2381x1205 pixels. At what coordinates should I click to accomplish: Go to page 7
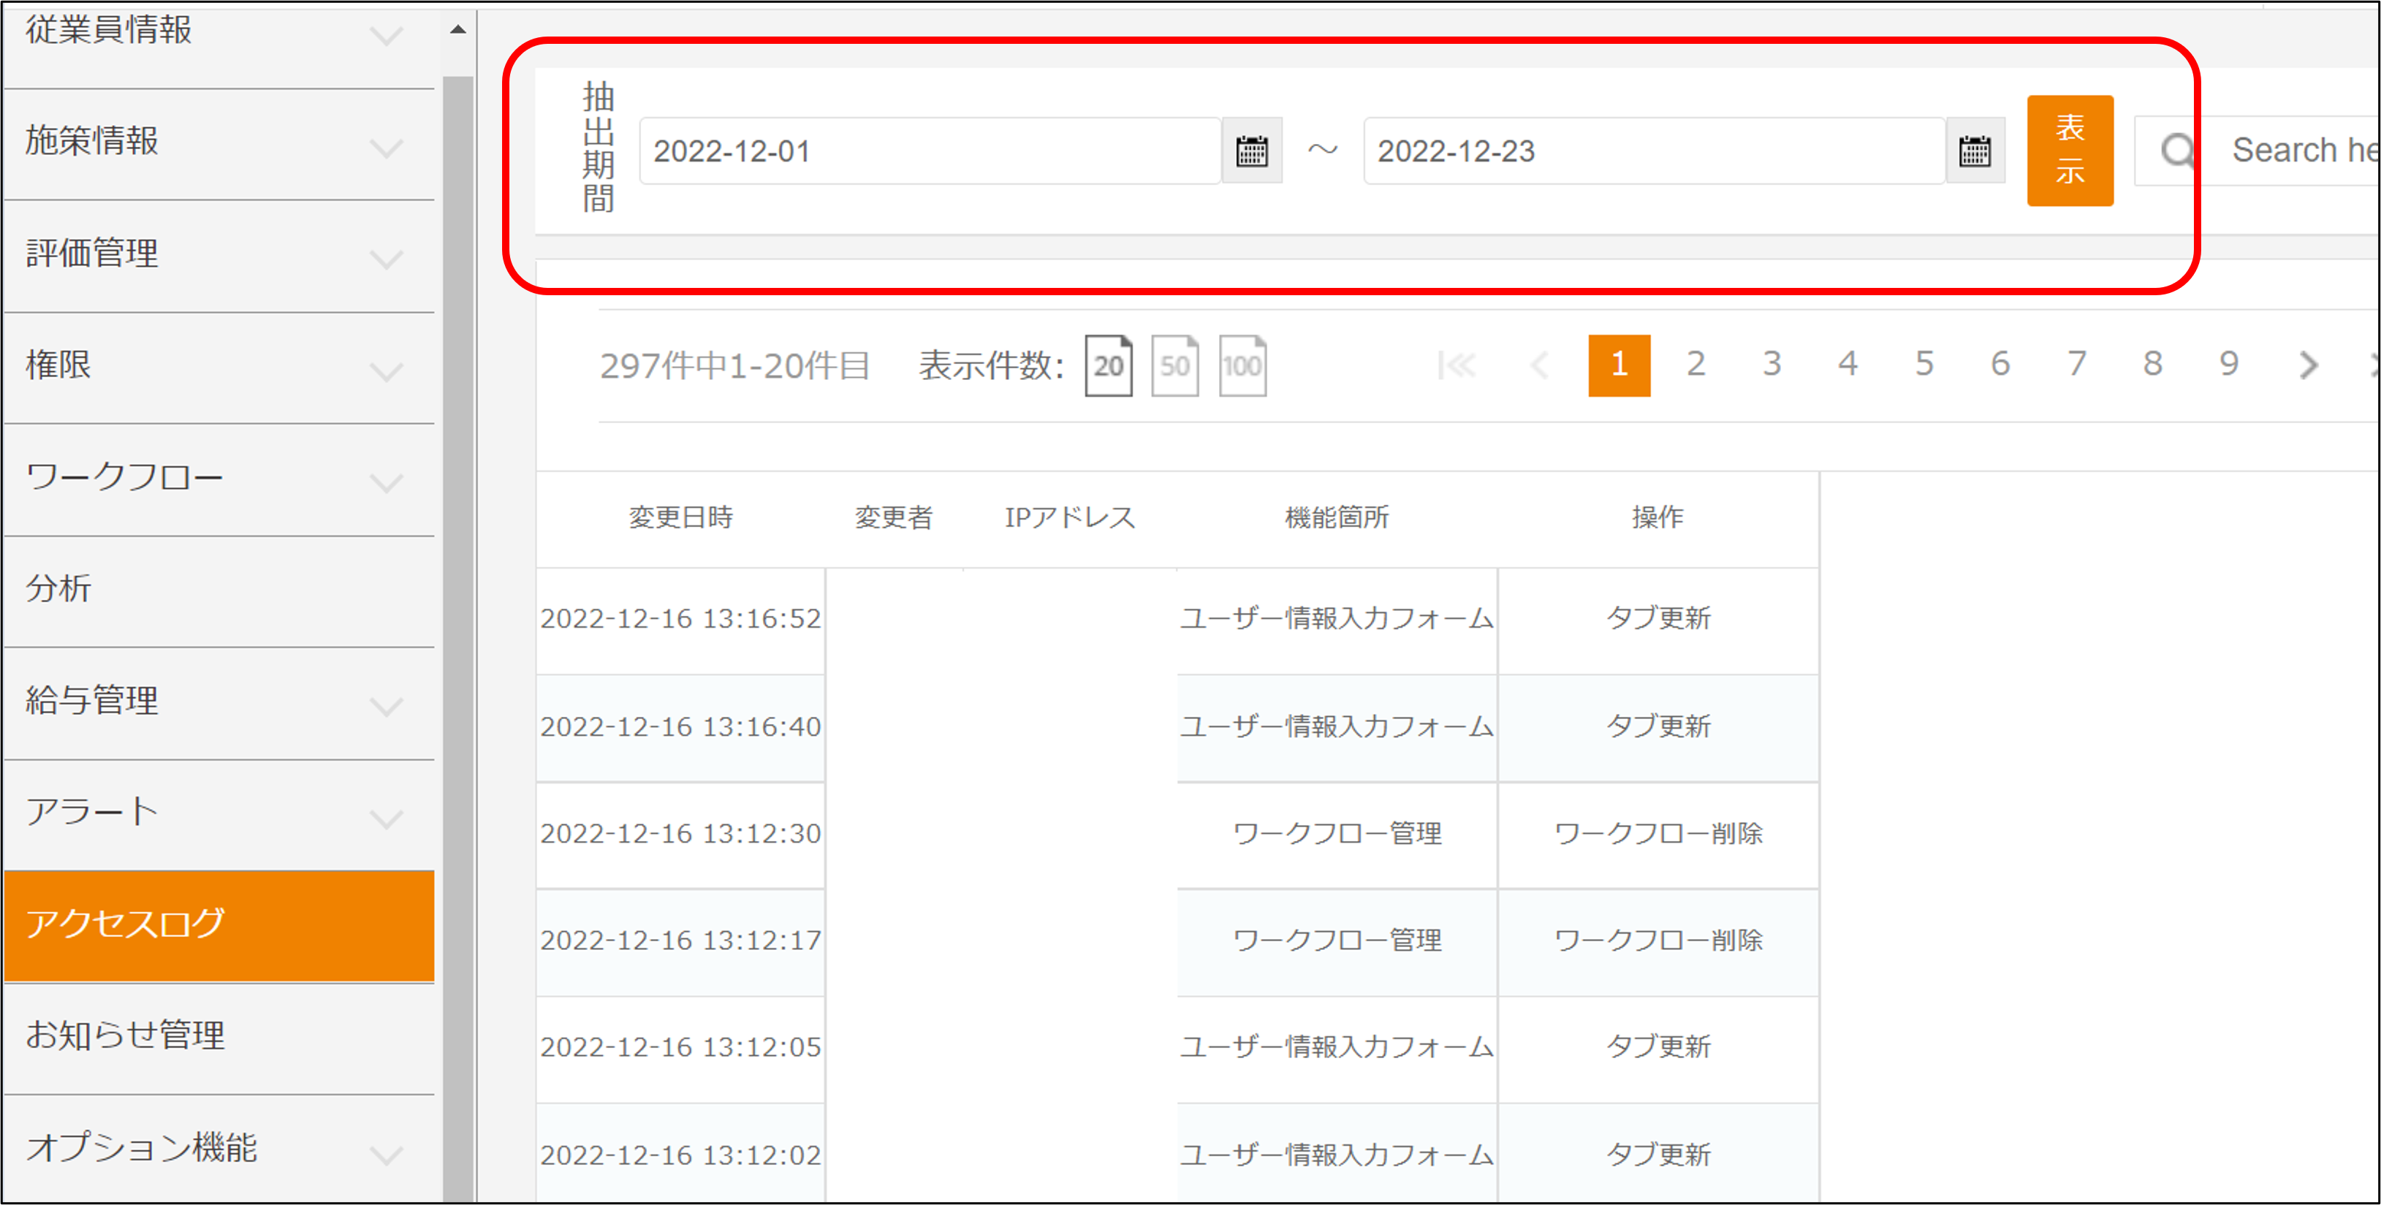pos(2076,364)
